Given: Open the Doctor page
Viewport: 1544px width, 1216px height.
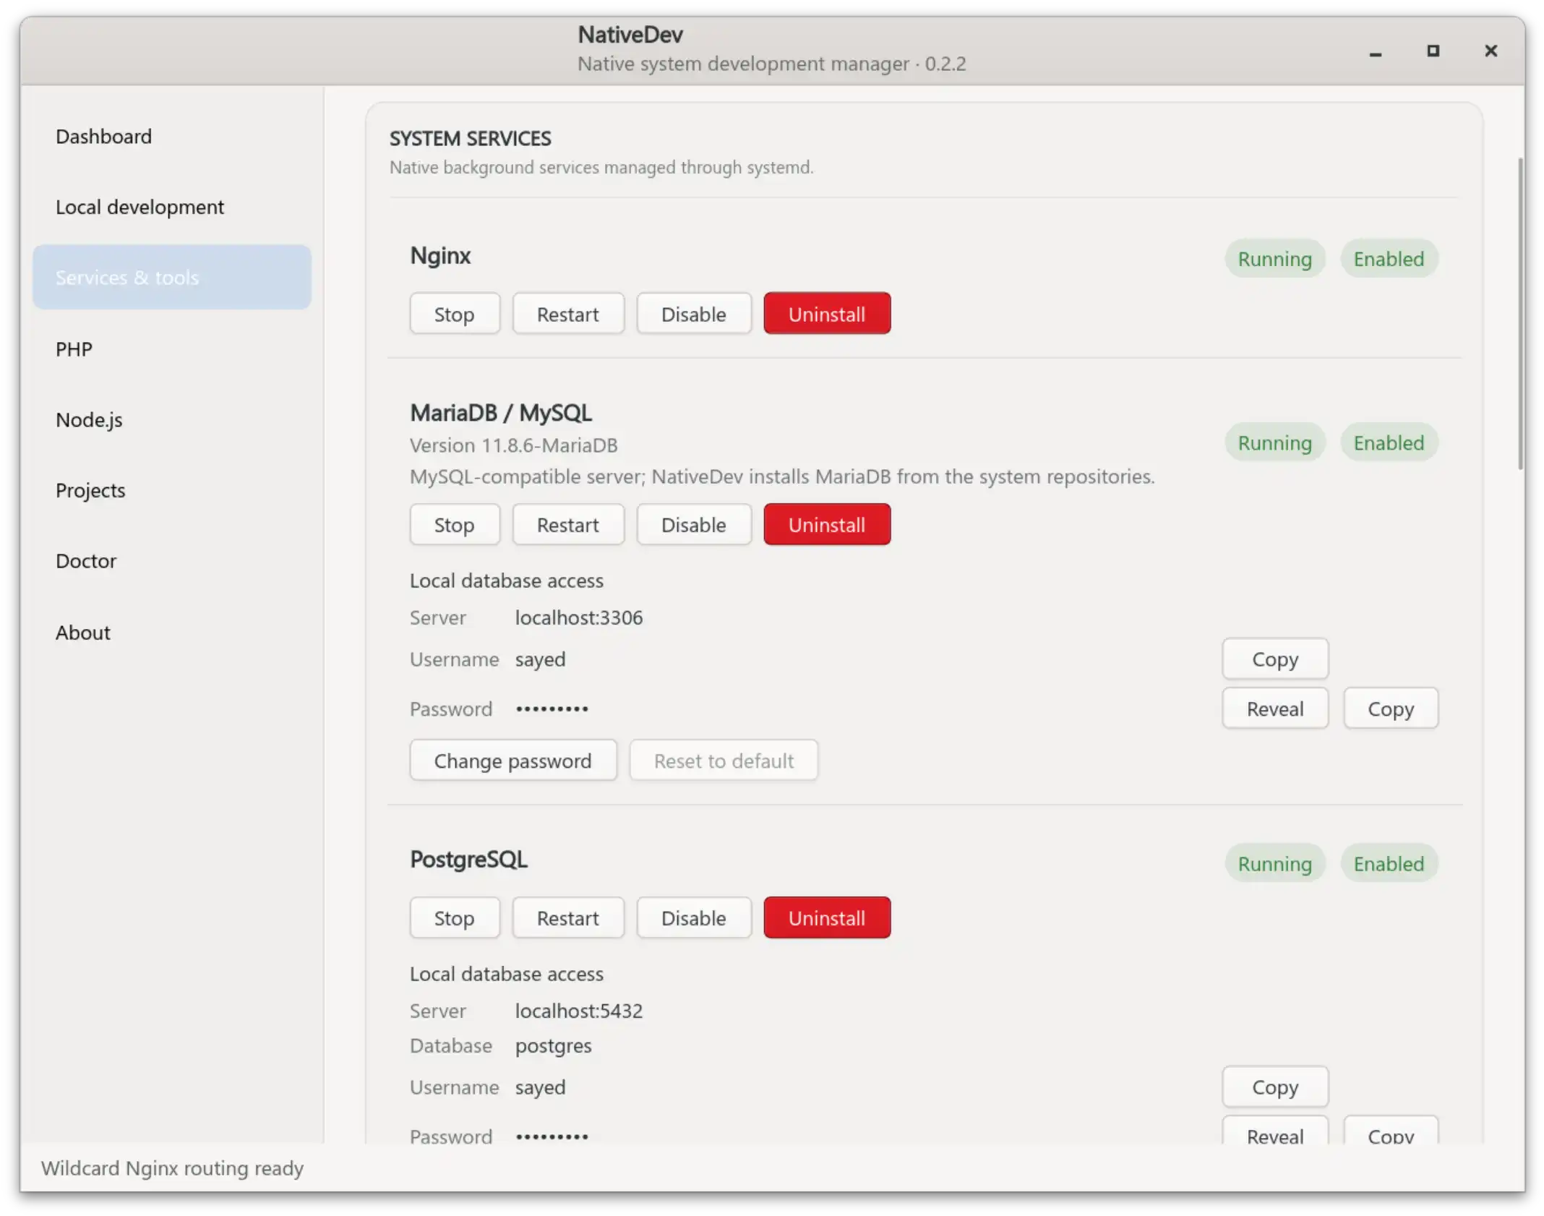Looking at the screenshot, I should pyautogui.click(x=172, y=561).
